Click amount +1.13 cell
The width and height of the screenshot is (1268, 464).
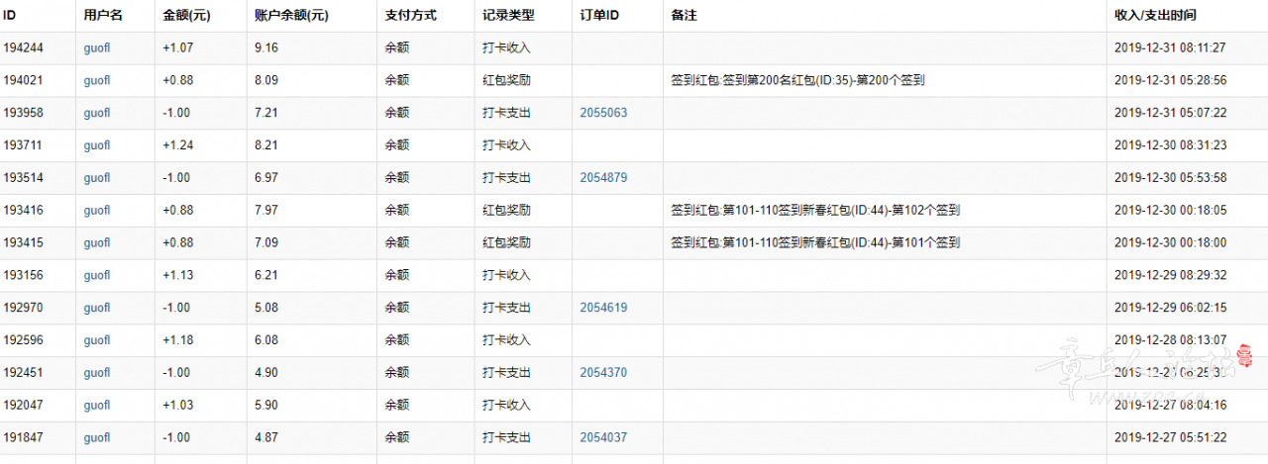pos(176,275)
